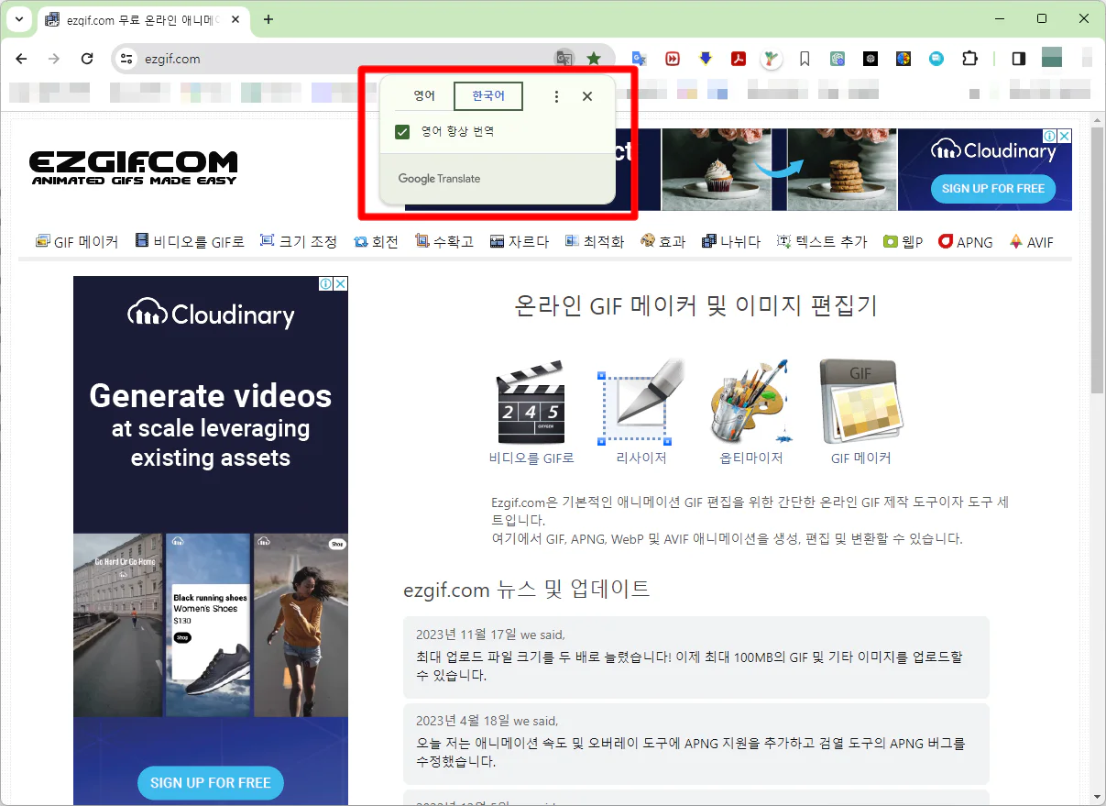1106x806 pixels.
Task: Open the 수확고 crop menu item
Action: pos(444,242)
